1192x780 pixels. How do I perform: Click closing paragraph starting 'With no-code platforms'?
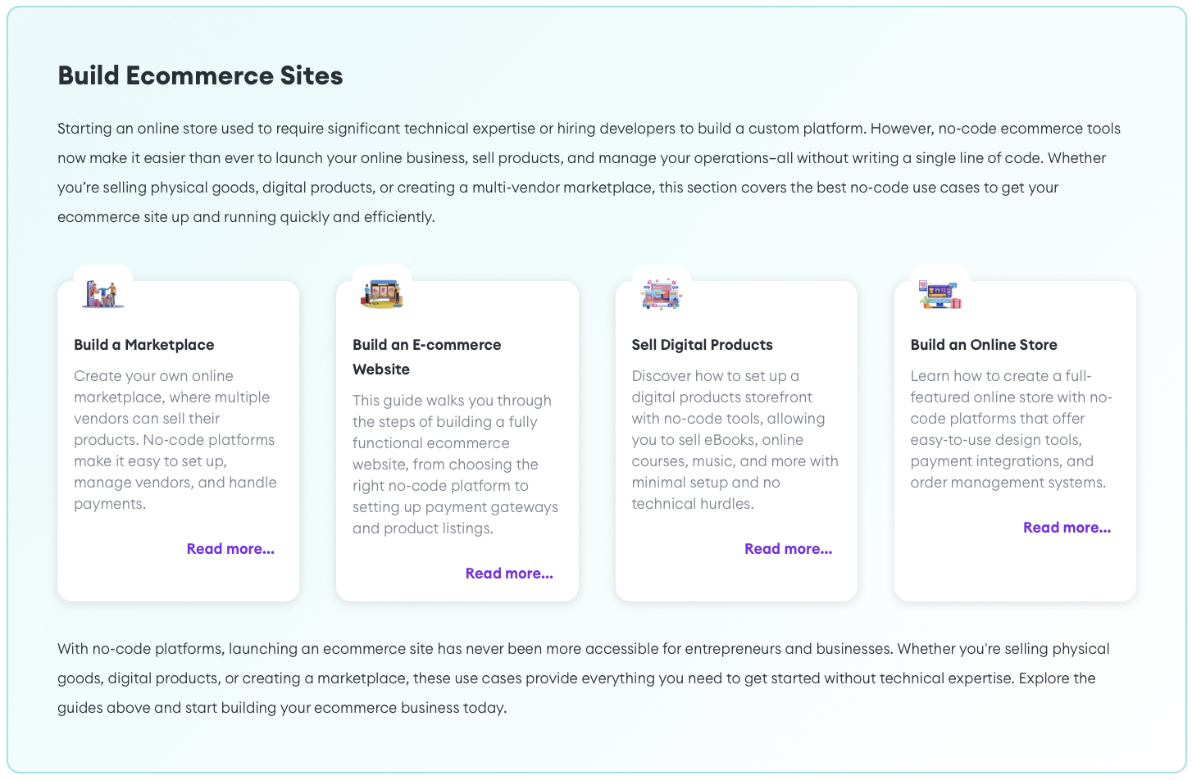584,678
